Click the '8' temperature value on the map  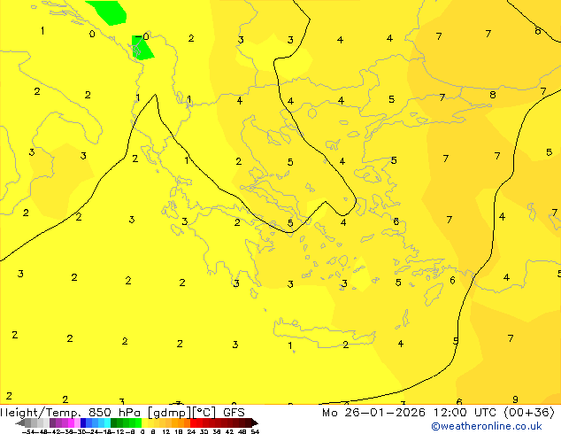click(493, 95)
